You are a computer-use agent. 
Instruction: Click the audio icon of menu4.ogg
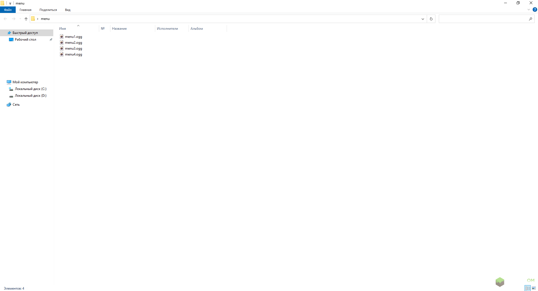coord(62,54)
